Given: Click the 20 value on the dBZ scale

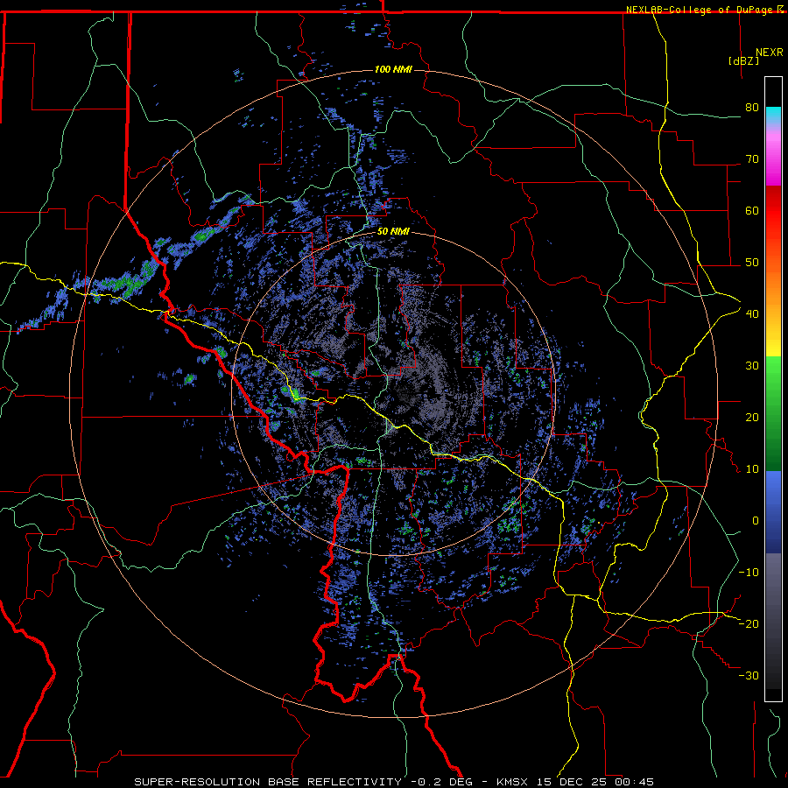Looking at the screenshot, I should click(752, 417).
